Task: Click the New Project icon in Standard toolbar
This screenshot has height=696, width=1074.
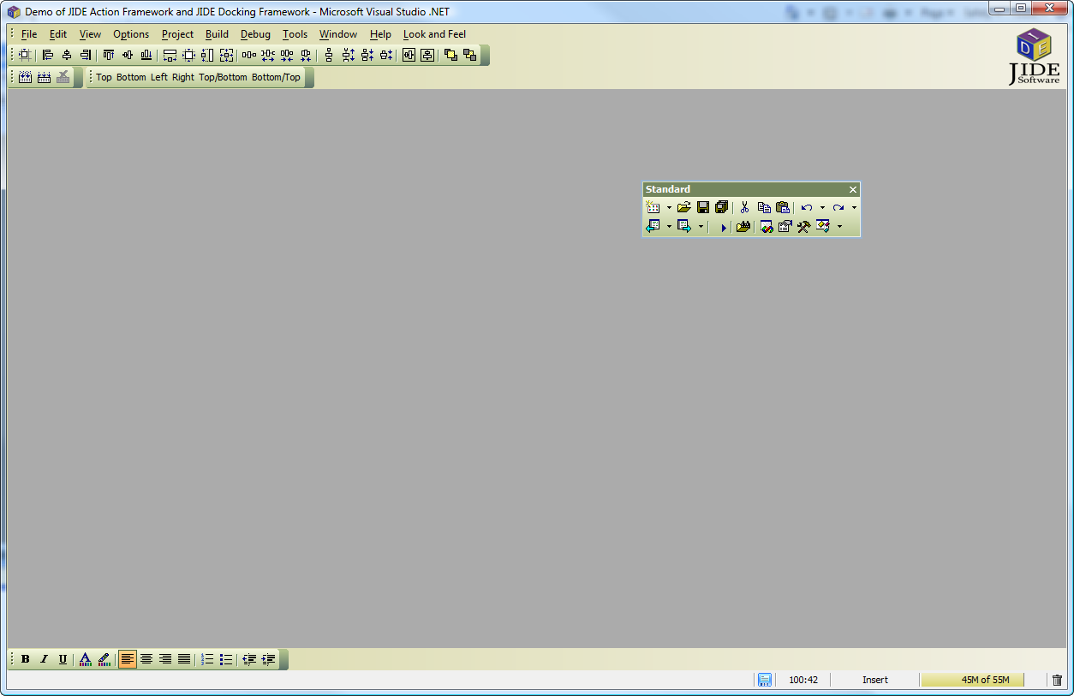Action: (653, 207)
